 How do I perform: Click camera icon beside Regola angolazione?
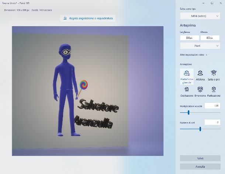tap(65, 18)
